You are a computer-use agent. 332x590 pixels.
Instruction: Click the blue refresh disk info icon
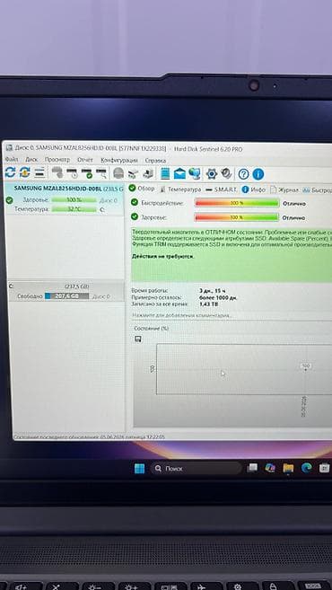pyautogui.click(x=10, y=172)
